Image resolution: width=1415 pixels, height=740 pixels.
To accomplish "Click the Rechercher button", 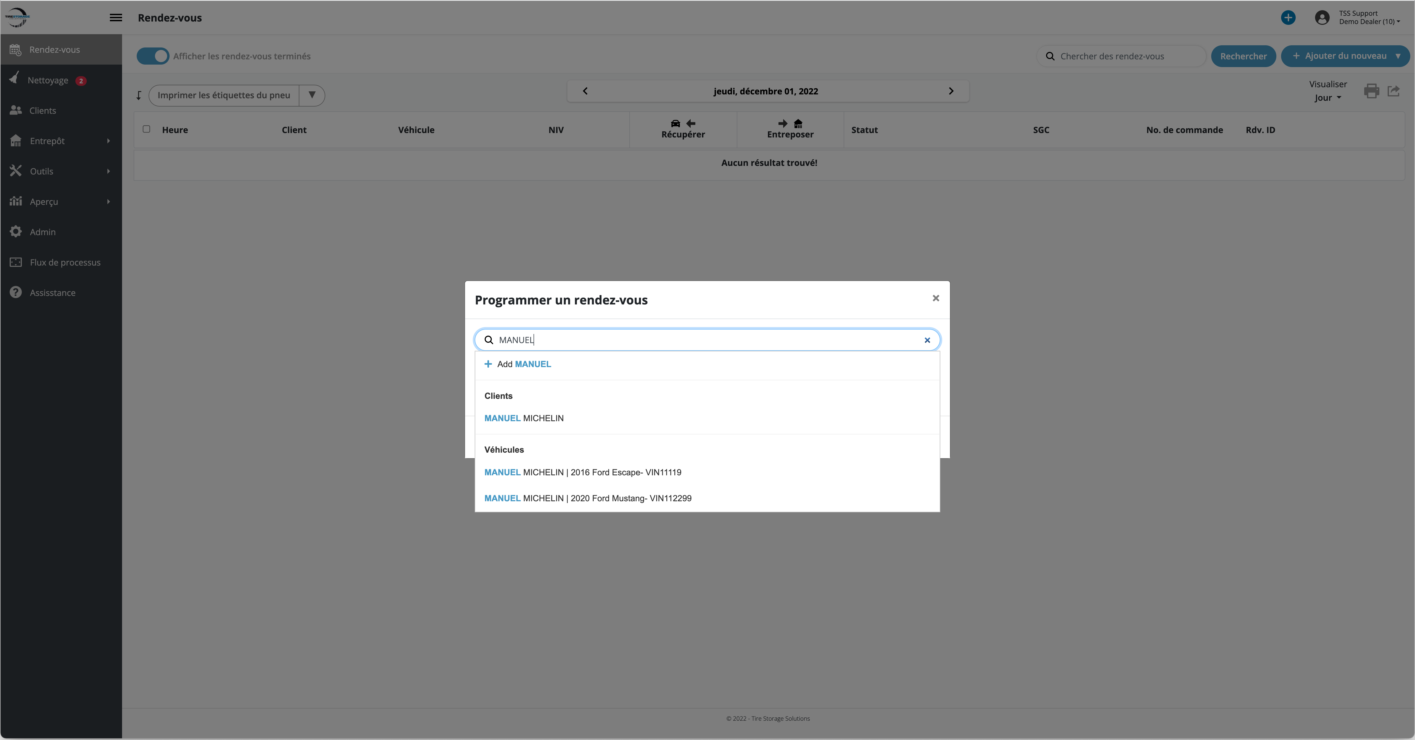I will coord(1243,56).
